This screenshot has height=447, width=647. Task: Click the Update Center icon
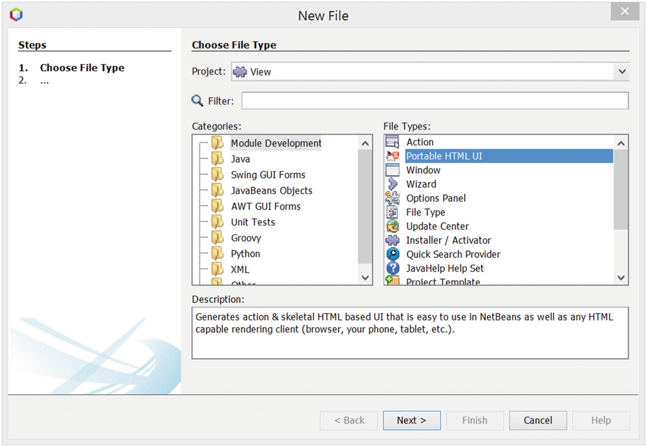(x=392, y=226)
